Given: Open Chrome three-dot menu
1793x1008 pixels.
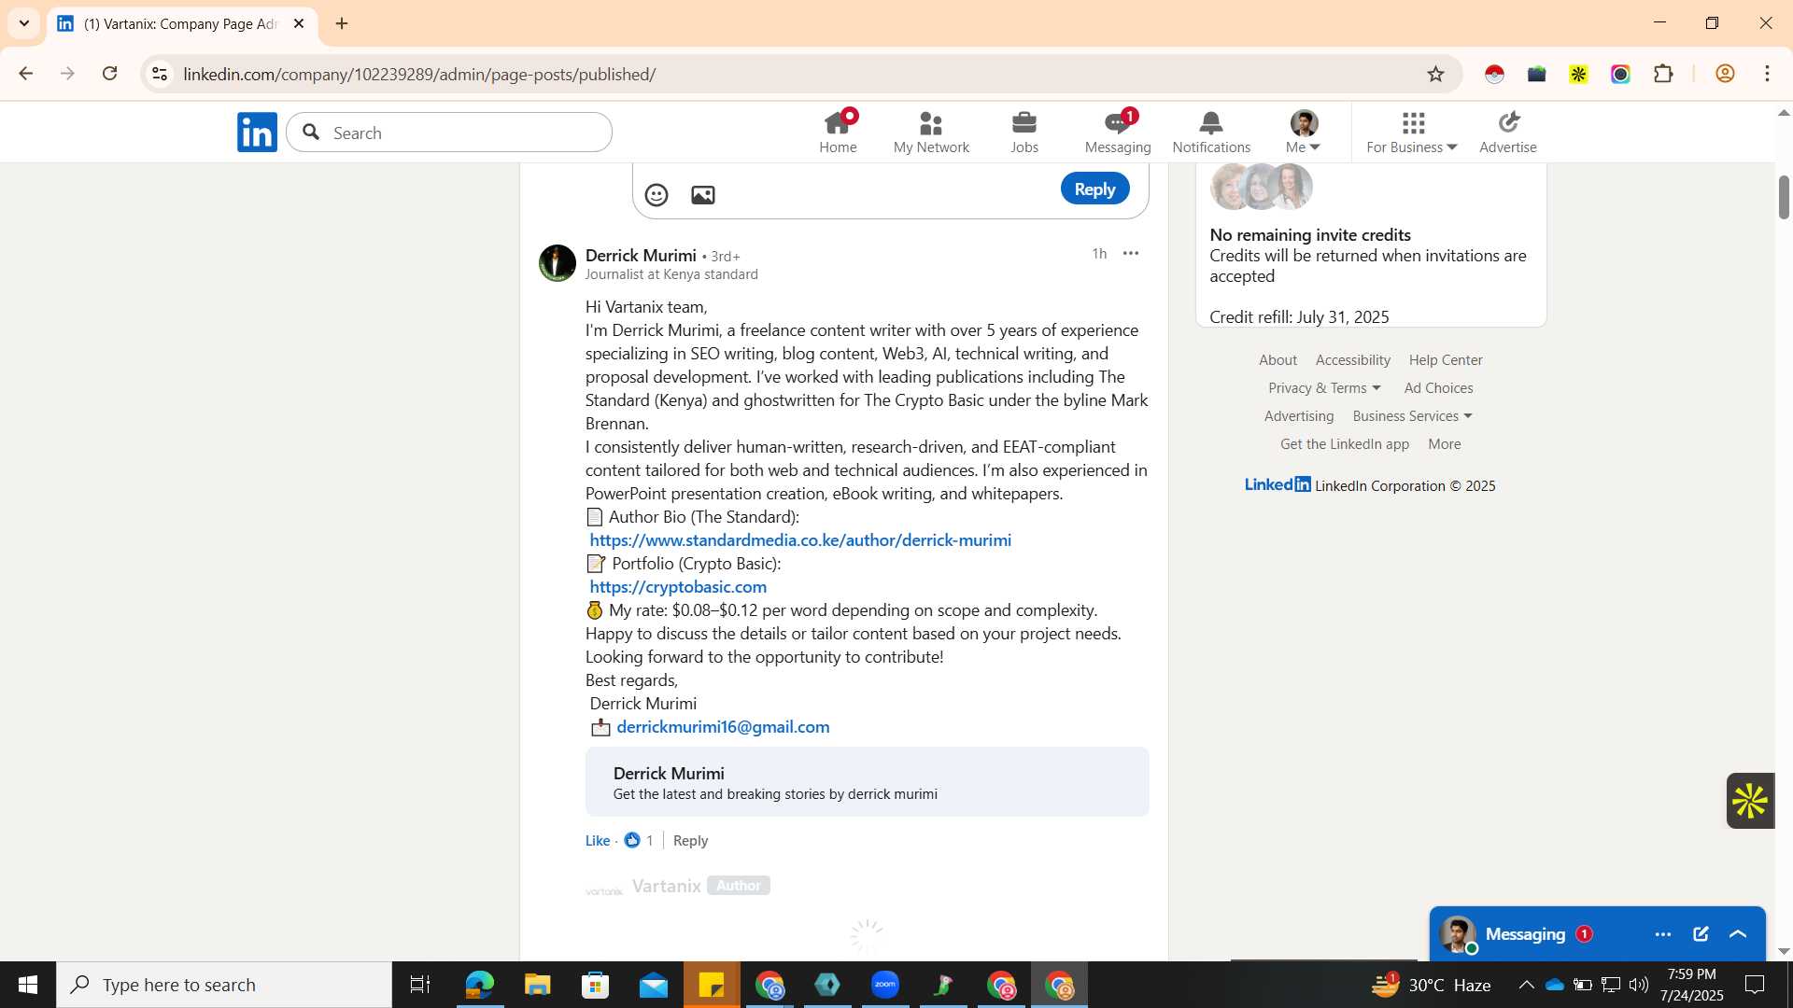Looking at the screenshot, I should [1767, 74].
